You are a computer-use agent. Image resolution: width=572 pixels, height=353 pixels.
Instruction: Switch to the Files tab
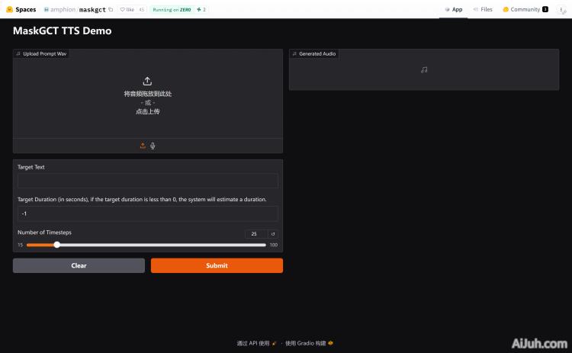pos(482,10)
